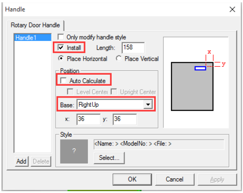Select Handle1 in the handle list
Image resolution: width=243 pixels, height=193 pixels.
(x=33, y=38)
